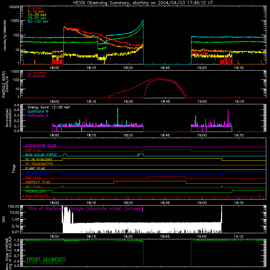Image resolution: width=270 pixels, height=270 pixels.
Task: Click the vertical Flags axis label
Action: pos(13,168)
